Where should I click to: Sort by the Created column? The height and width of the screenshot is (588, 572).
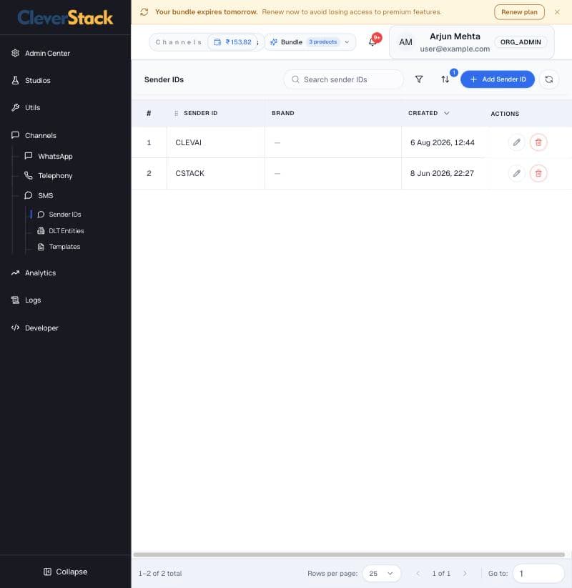(x=428, y=113)
